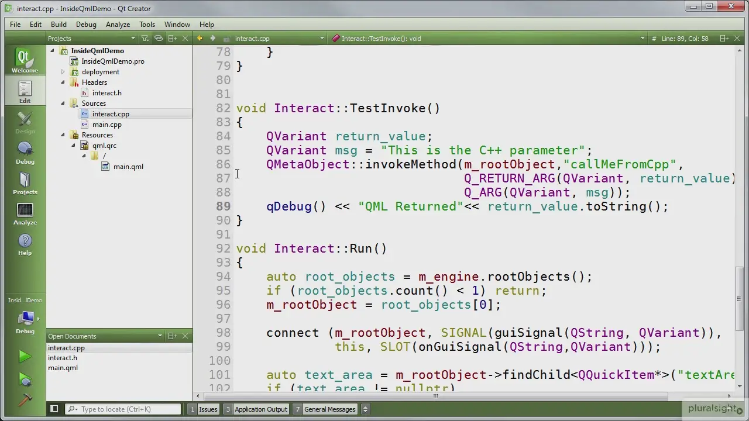This screenshot has height=421, width=749.
Task: Open the Help menu in the menu bar
Action: [207, 25]
